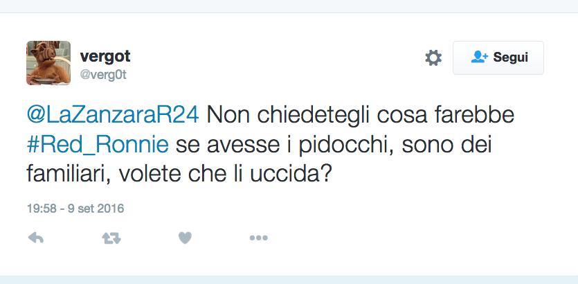The image size is (578, 284).
Task: Click the person-plus icon inside Segui
Action: (479, 57)
